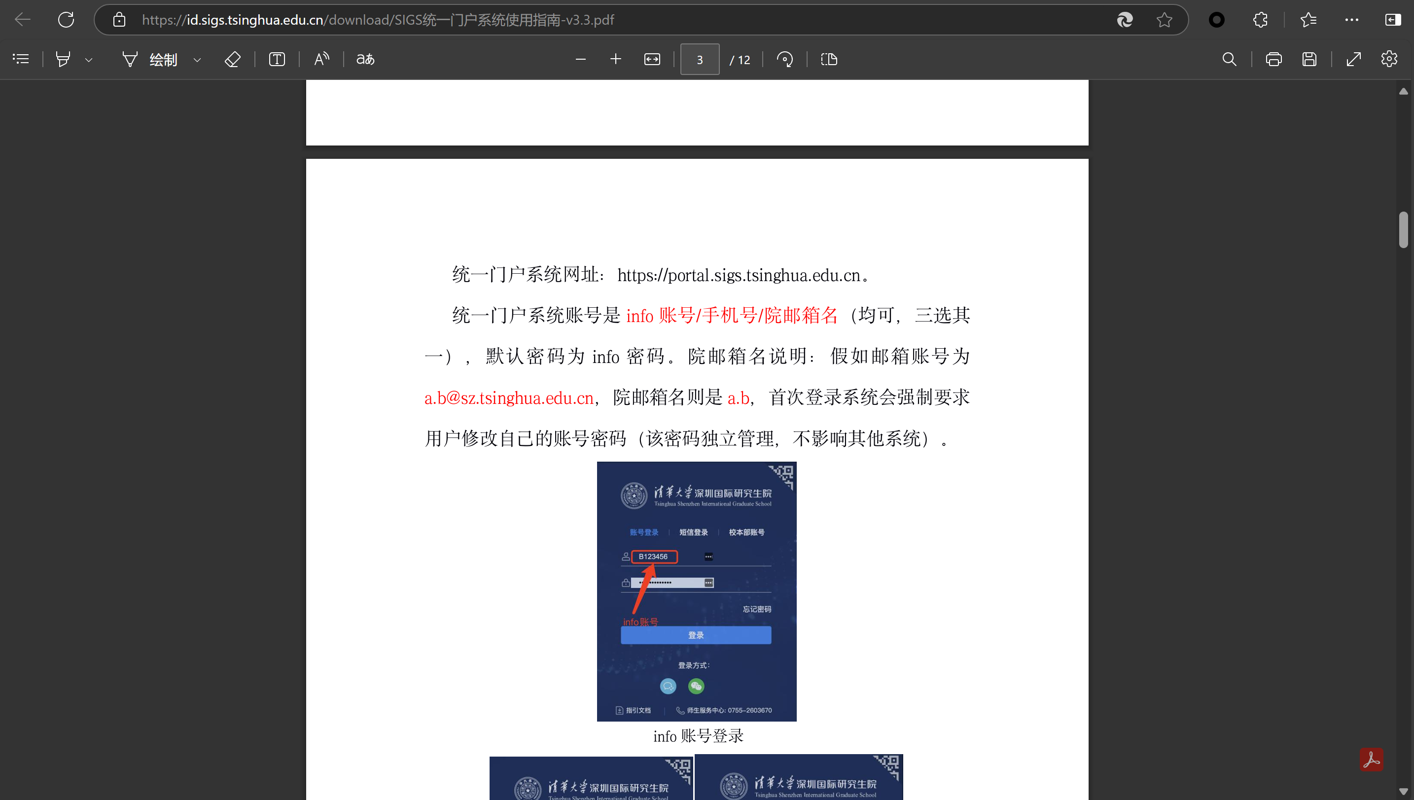
Task: Search within the PDF
Action: tap(1230, 59)
